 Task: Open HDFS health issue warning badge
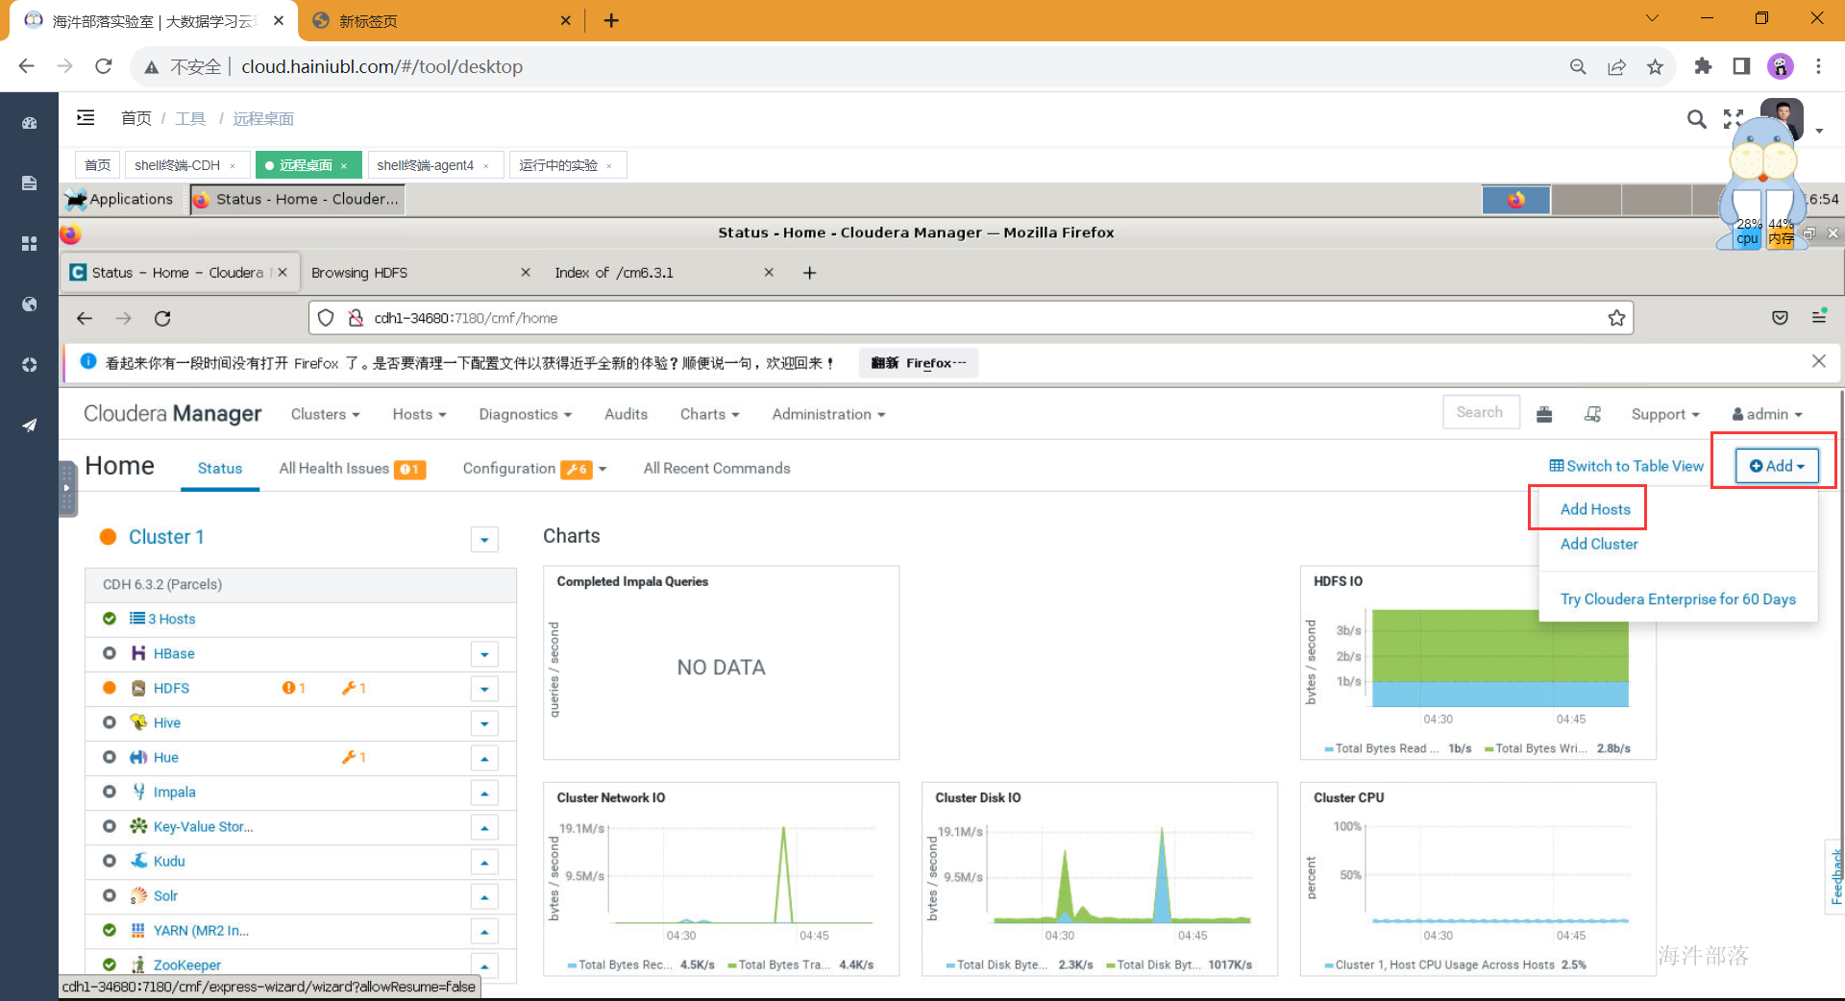tap(293, 688)
